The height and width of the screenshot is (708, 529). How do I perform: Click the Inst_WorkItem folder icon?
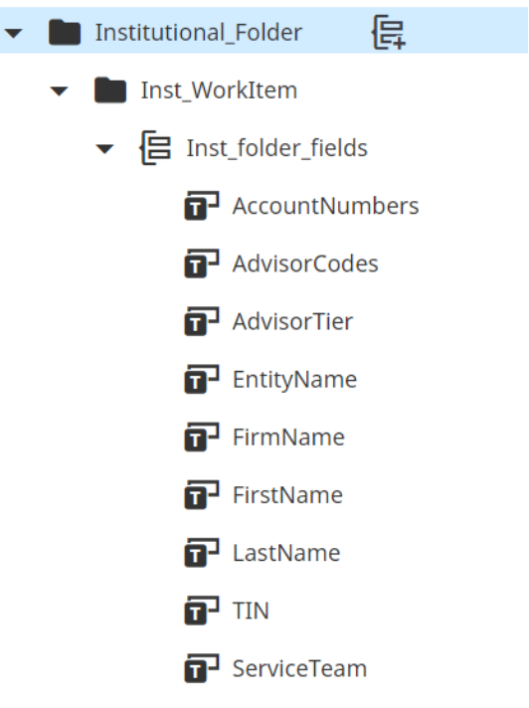pos(110,89)
